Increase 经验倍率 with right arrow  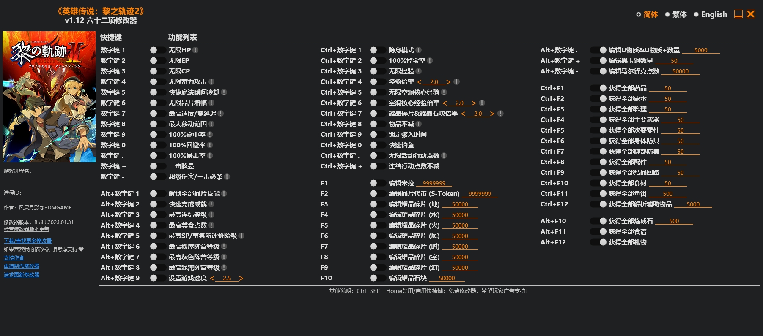(x=448, y=82)
